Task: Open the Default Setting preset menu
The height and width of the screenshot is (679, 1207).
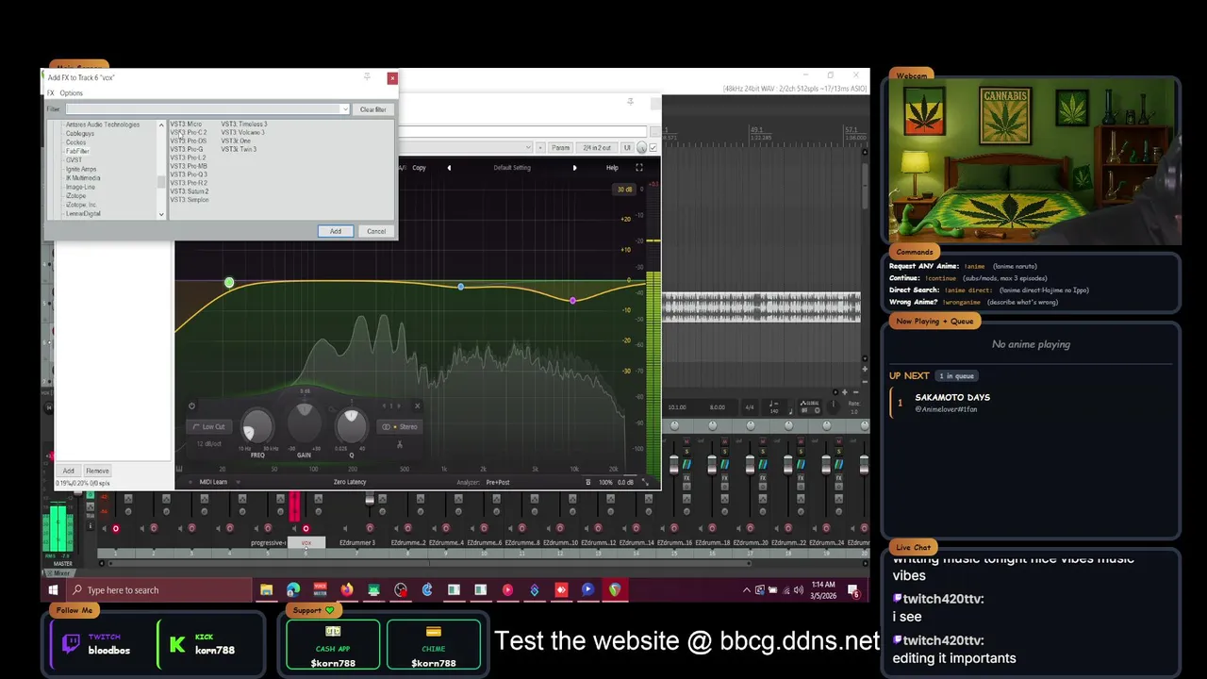Action: tap(512, 168)
